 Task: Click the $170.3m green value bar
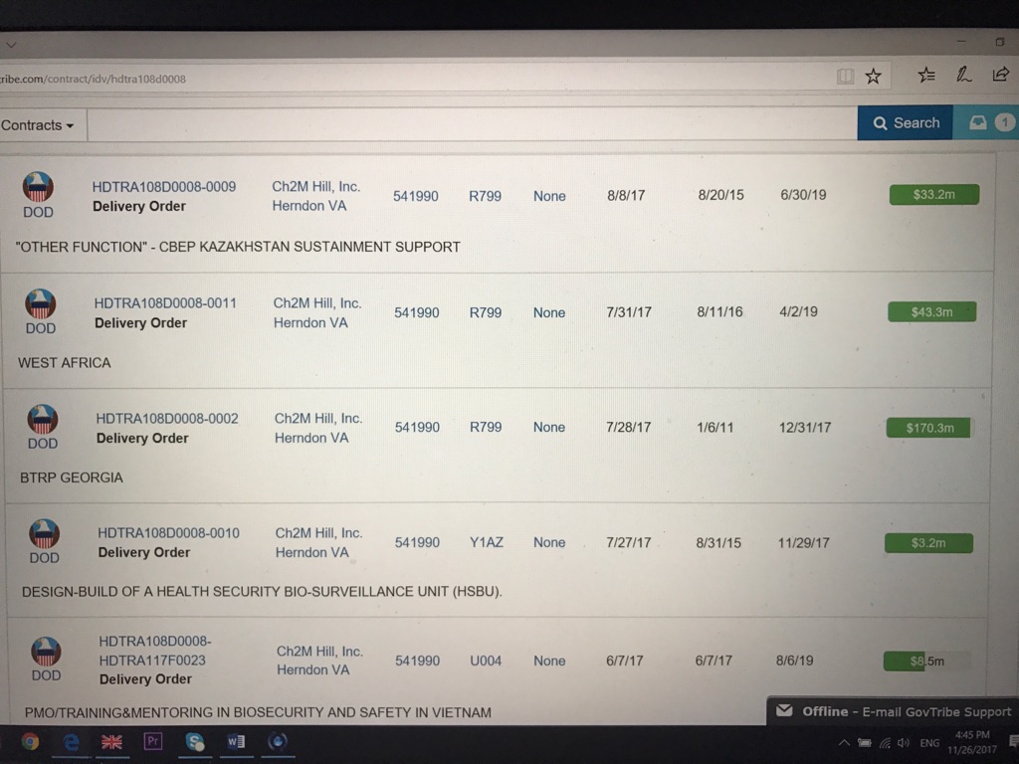coord(928,428)
